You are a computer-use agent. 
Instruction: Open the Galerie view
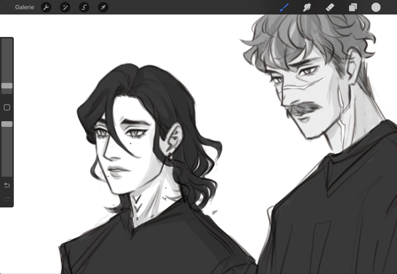(x=24, y=7)
